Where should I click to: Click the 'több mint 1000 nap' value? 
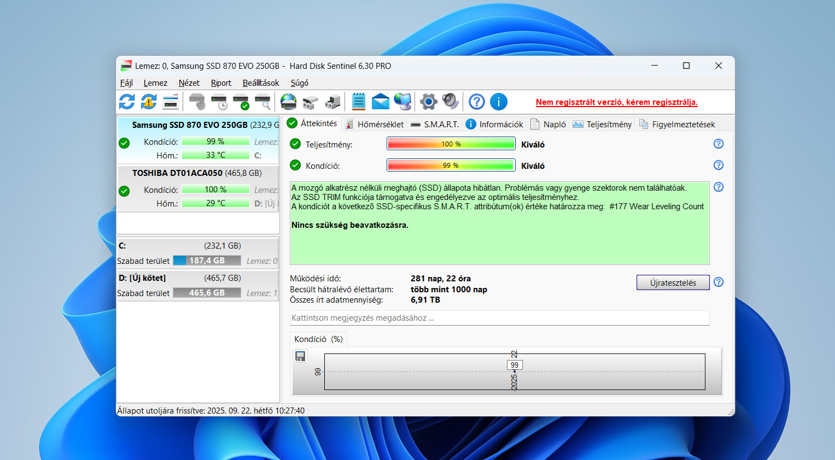[x=449, y=290]
